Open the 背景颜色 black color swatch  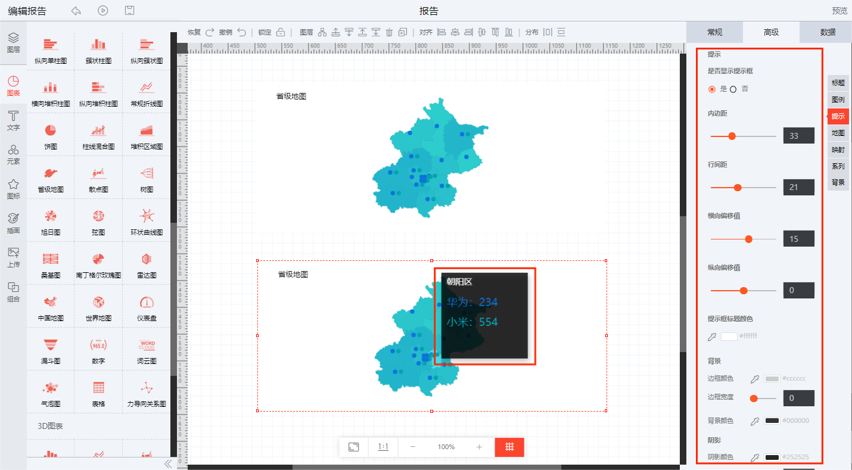point(772,421)
